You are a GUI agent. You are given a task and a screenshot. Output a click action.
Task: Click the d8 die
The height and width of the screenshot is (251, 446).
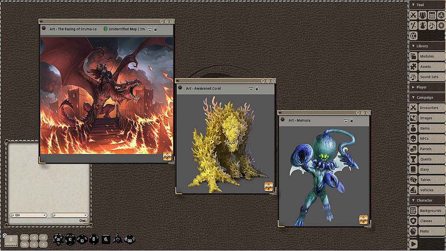click(x=94, y=239)
